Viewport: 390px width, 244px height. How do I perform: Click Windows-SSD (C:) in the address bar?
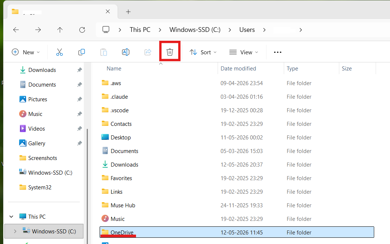pos(195,30)
